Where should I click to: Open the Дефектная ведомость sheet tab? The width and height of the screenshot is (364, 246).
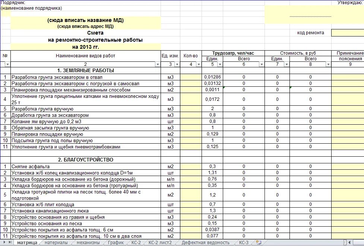[205, 243]
